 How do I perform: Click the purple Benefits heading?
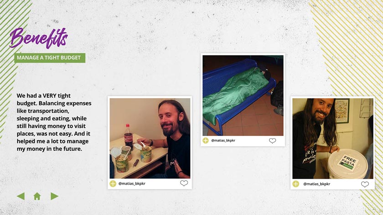tap(39, 38)
